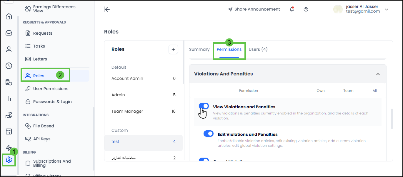Viewport: 403px width, 177px height.
Task: Open the bar chart reports icon
Action: tap(9, 99)
